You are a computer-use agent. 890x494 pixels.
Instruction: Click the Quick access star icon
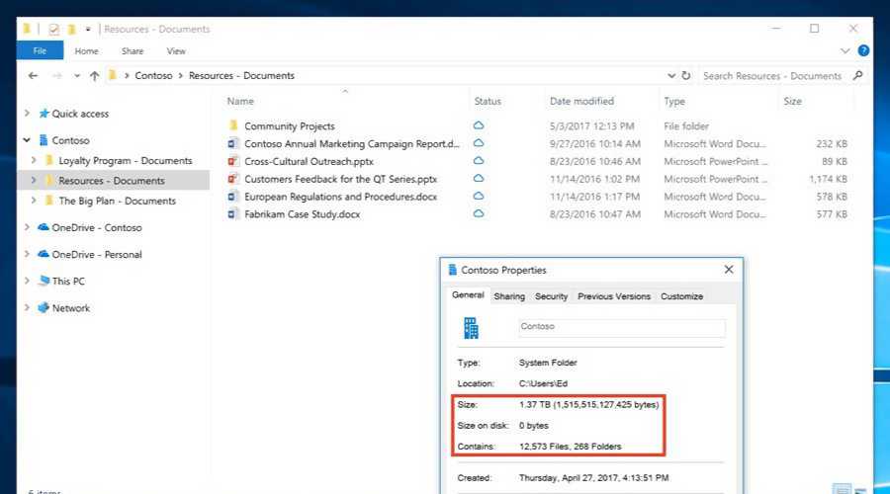point(44,114)
